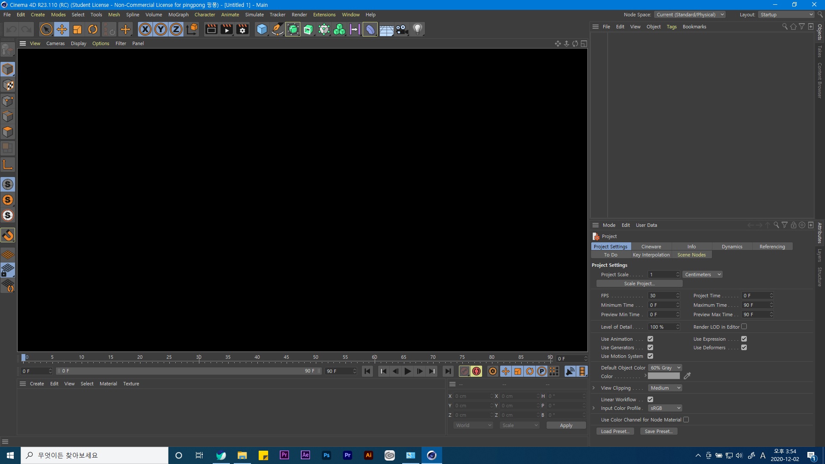Image resolution: width=825 pixels, height=464 pixels.
Task: Open Default Object Color dropdown
Action: [665, 368]
